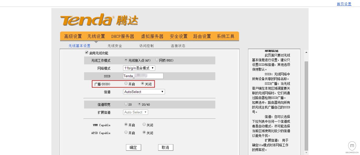Image resolution: width=360 pixels, height=155 pixels.
Task: Click the scrollbar up arrow on help panel
Action: click(306, 52)
